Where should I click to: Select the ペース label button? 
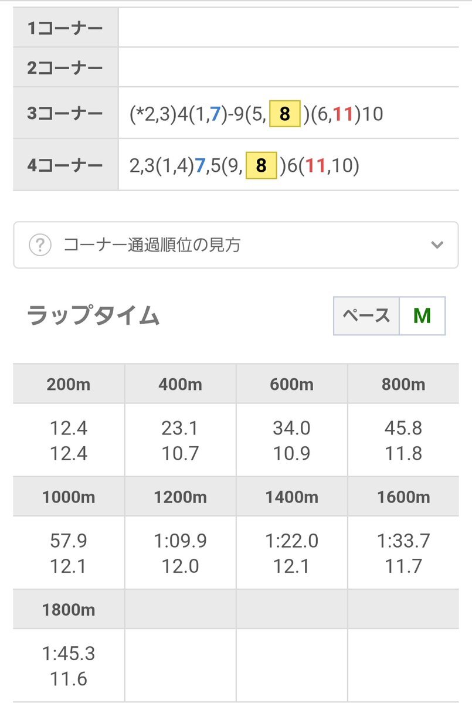(366, 315)
